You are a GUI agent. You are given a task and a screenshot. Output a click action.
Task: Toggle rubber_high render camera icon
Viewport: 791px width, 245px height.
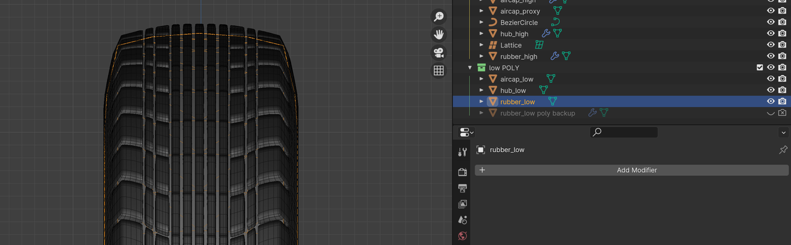782,56
